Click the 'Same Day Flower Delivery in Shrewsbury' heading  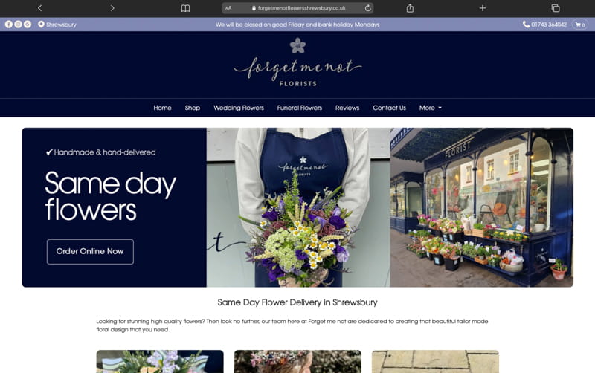tap(297, 302)
